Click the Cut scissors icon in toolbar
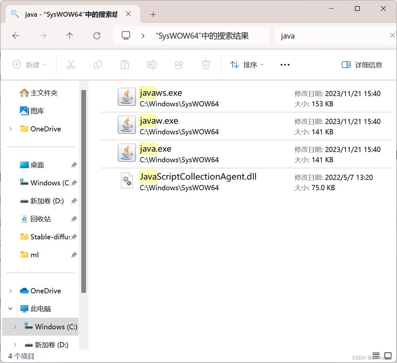397x363 pixels. tap(71, 65)
